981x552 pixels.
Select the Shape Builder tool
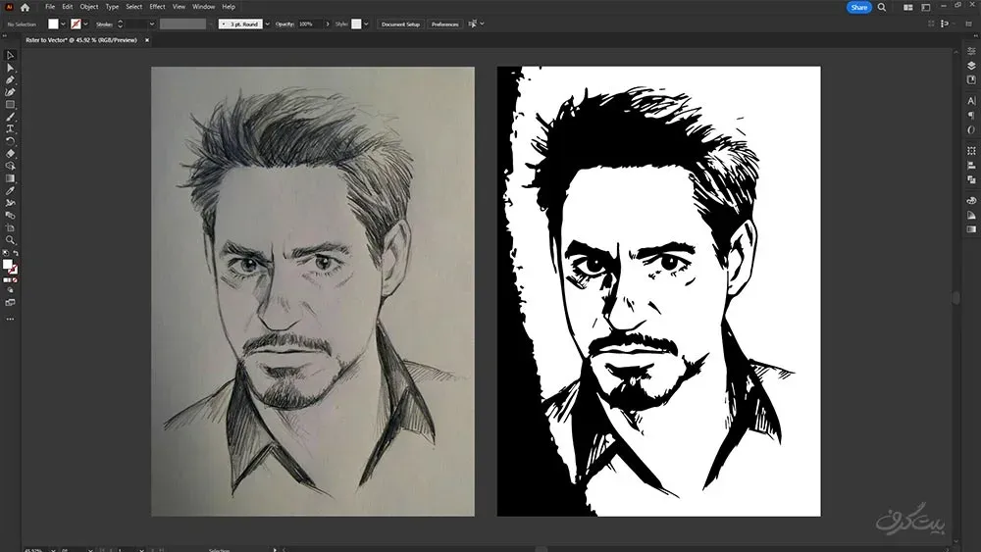coord(10,166)
